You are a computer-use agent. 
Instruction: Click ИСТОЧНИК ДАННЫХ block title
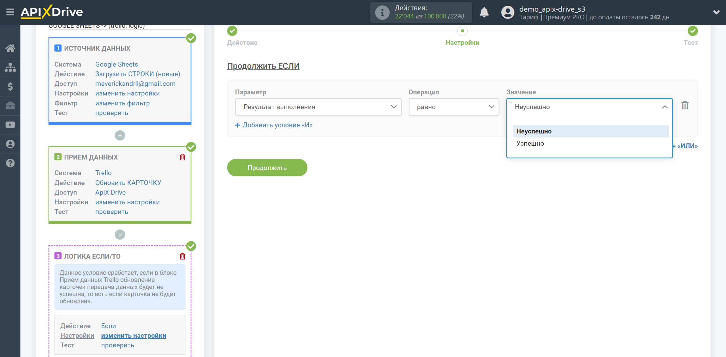tap(97, 48)
